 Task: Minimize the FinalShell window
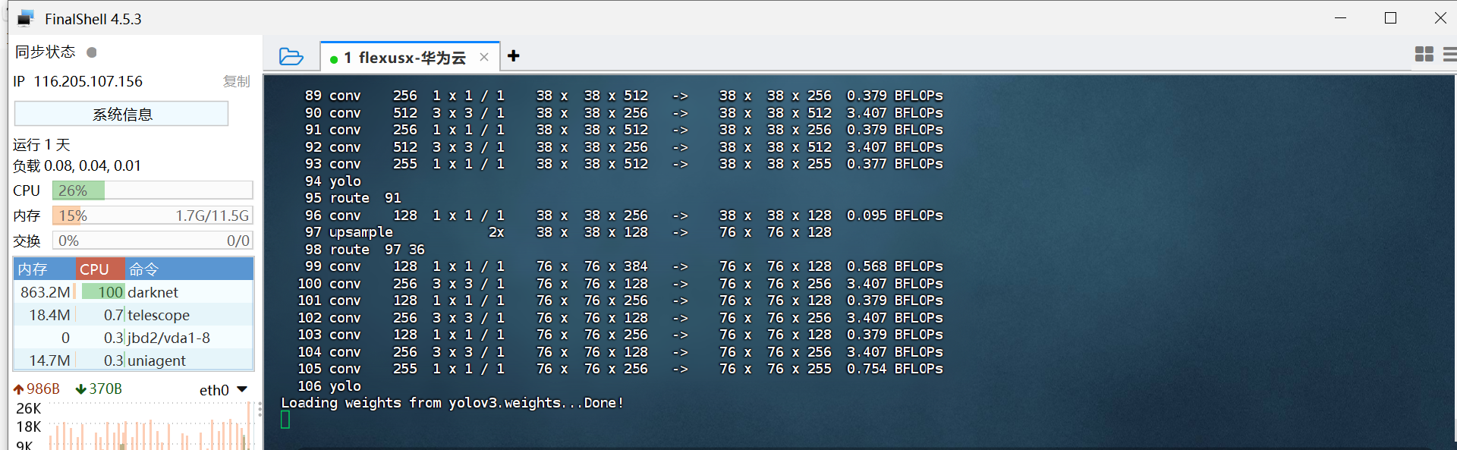click(1341, 17)
